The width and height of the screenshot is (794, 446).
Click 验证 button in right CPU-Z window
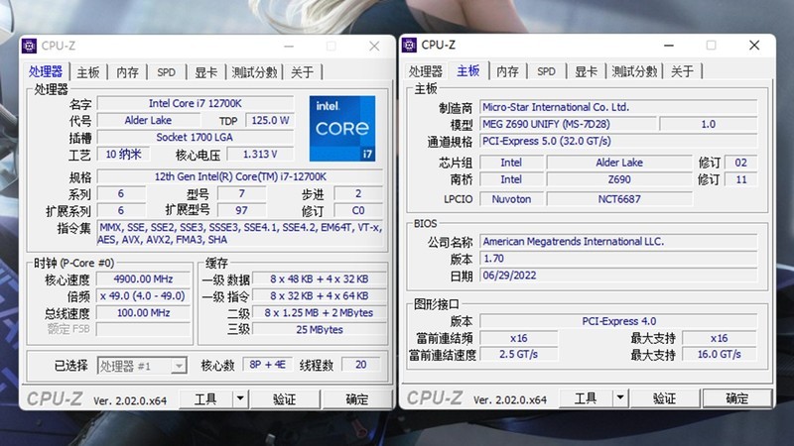(664, 398)
